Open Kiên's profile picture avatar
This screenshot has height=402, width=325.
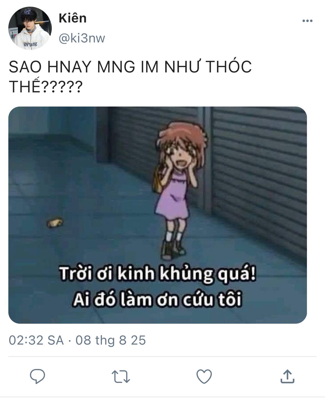pyautogui.click(x=30, y=28)
